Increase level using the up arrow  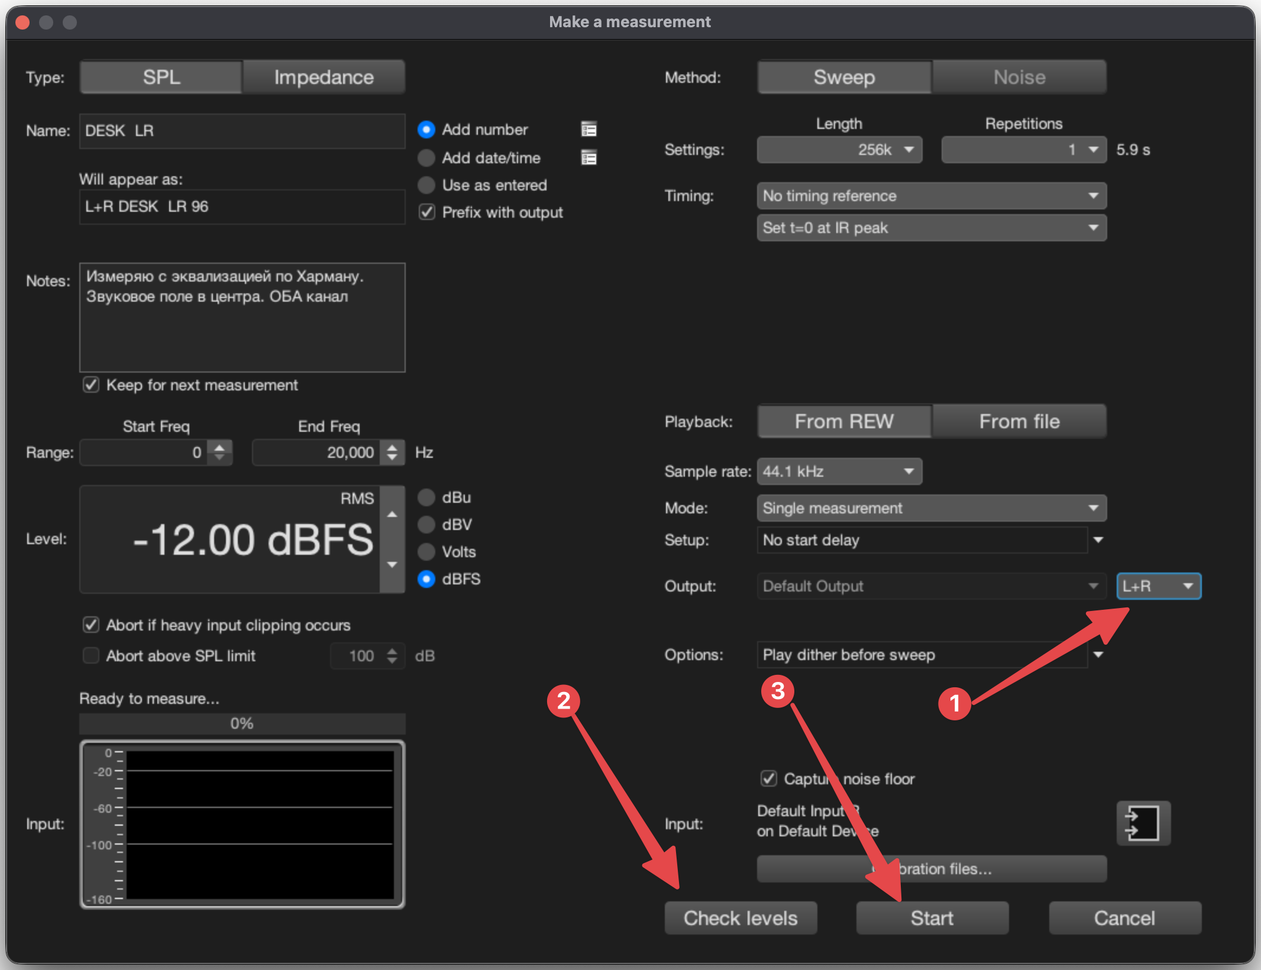392,514
